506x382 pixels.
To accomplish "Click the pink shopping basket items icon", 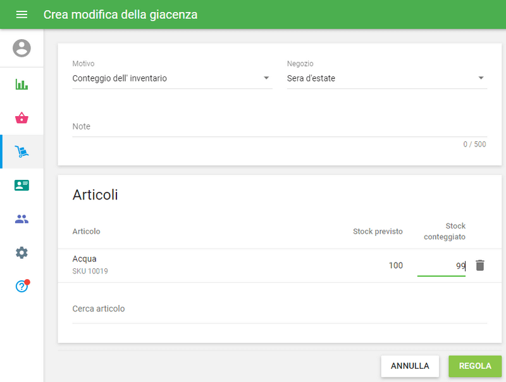I will [x=22, y=118].
